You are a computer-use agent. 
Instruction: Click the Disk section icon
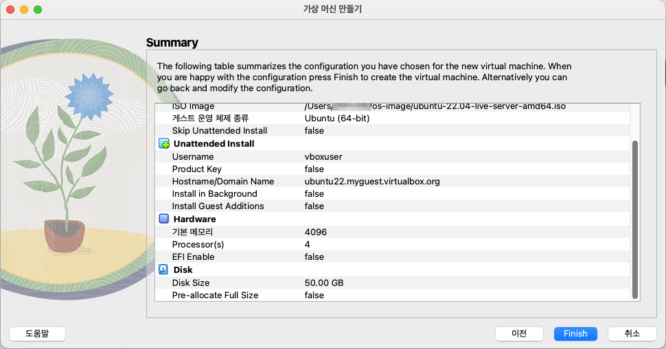coord(163,269)
